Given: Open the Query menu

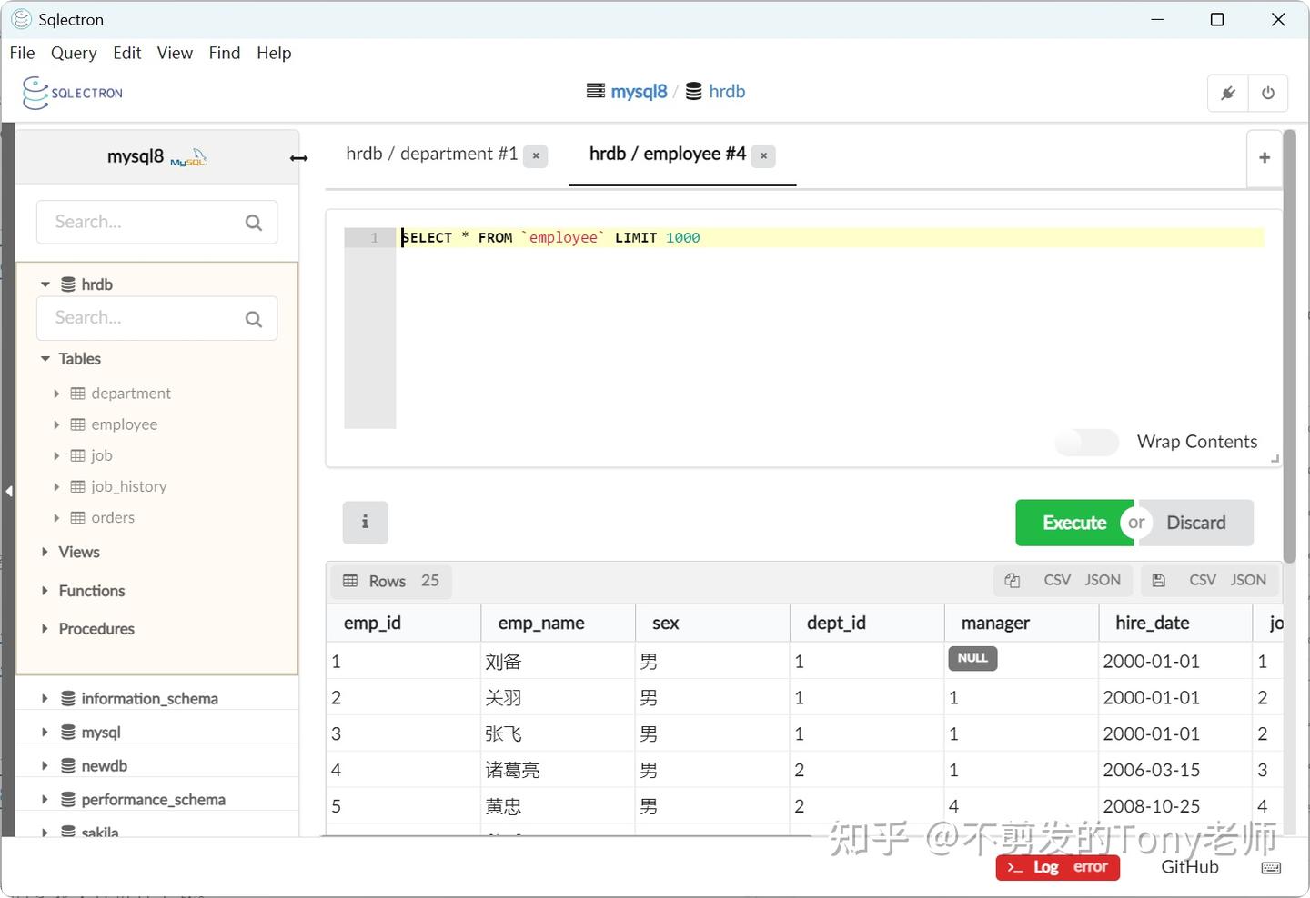Looking at the screenshot, I should (74, 53).
